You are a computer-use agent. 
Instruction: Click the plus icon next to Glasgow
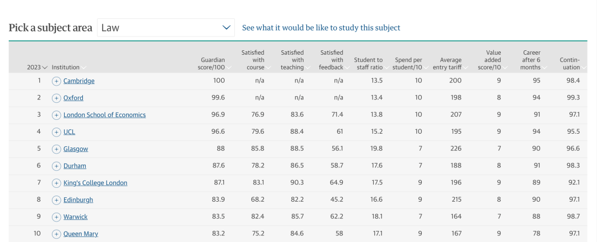click(56, 149)
